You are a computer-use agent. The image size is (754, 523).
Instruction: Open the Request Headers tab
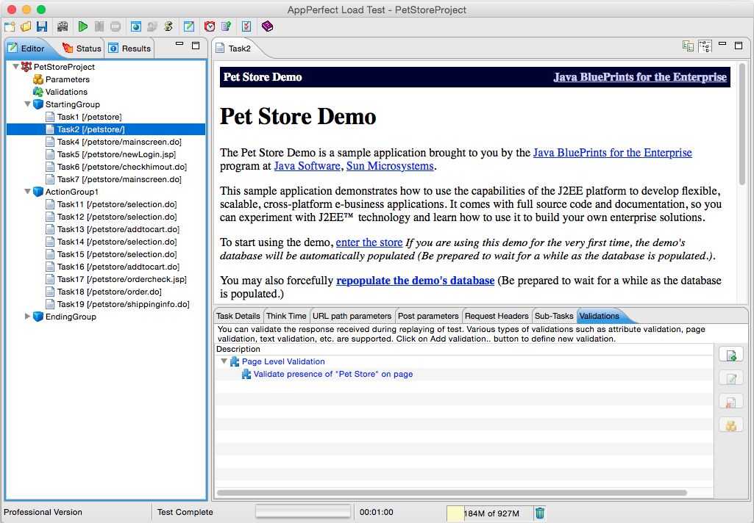point(497,316)
